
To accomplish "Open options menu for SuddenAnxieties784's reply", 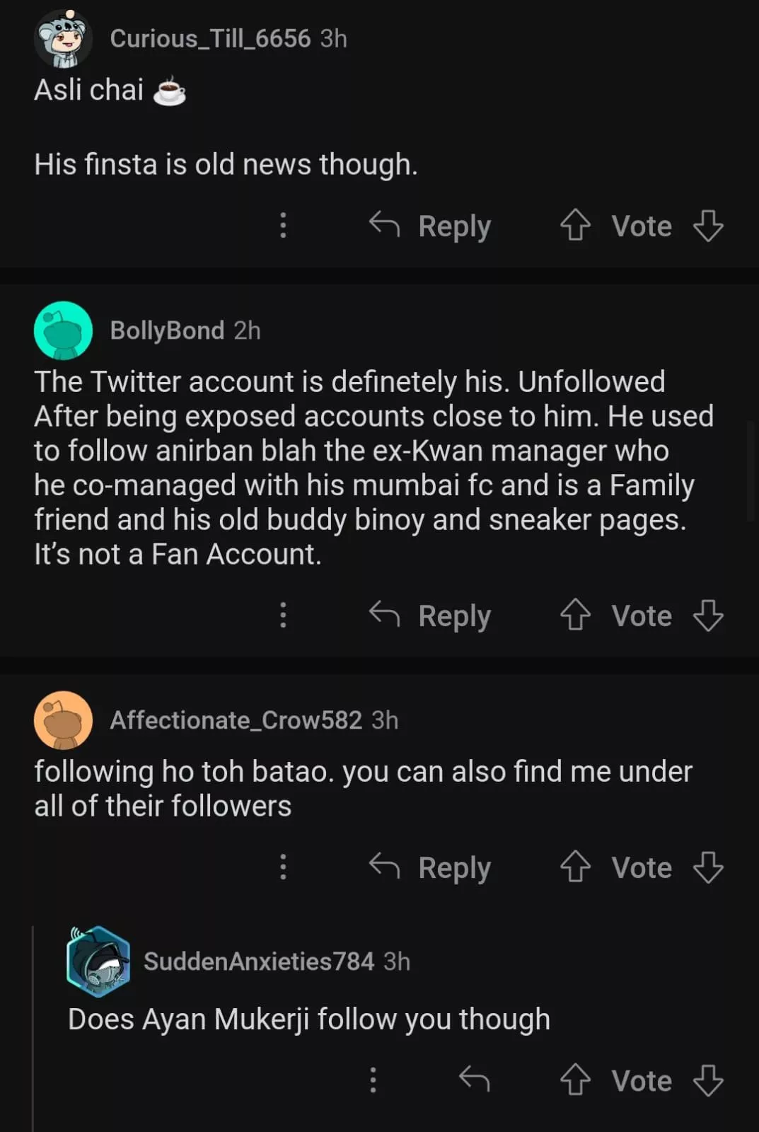I will 373,1080.
